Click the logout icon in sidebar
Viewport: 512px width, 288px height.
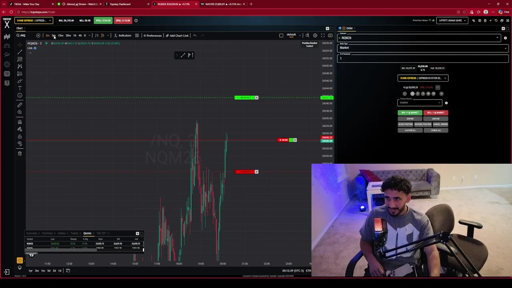coord(7,272)
